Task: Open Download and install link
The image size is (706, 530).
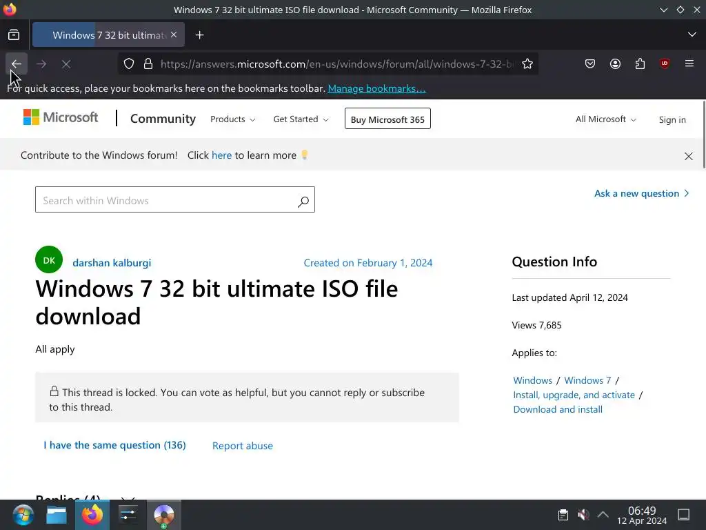Action: pos(558,409)
